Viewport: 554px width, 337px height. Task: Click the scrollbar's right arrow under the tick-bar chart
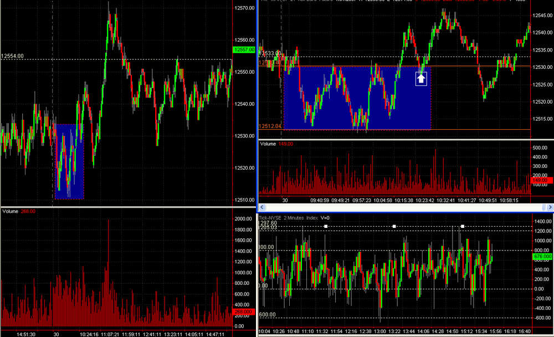click(x=550, y=207)
